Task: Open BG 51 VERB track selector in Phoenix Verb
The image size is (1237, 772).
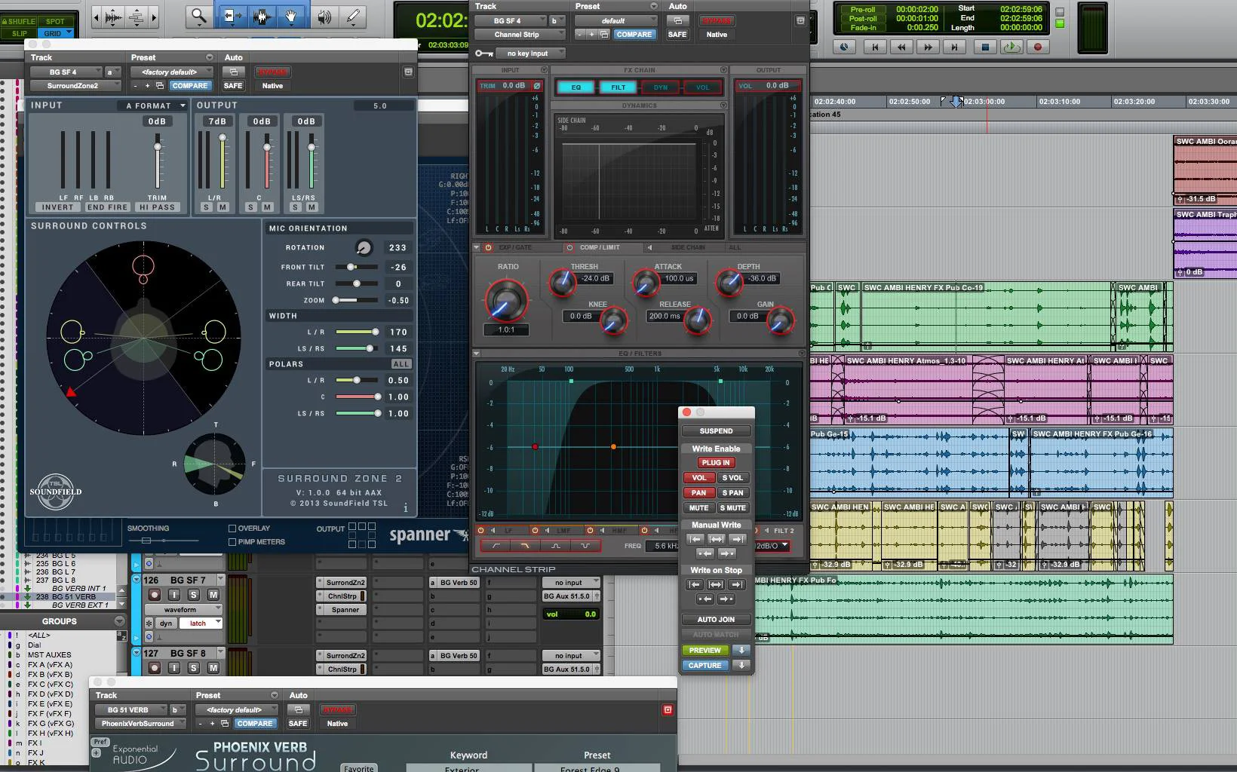Action: [131, 710]
